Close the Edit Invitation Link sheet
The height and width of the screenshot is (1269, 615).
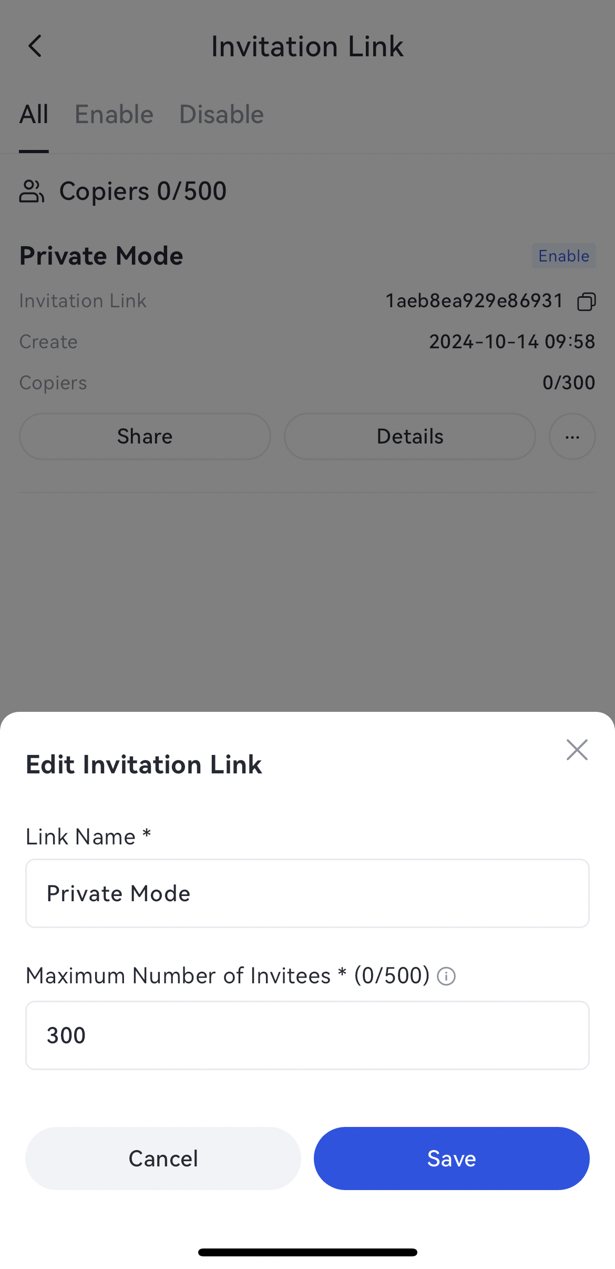pyautogui.click(x=577, y=750)
